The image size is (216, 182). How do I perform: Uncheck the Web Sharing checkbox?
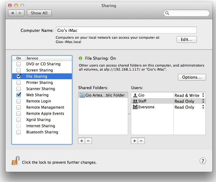19,95
